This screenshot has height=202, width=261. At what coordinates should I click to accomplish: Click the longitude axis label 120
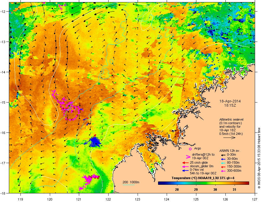(x=50, y=199)
